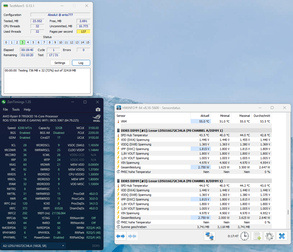This screenshot has width=293, height=252.
Task: Select DIMM #1 VDD (SWA) Spannung row
Action: pyautogui.click(x=194, y=140)
